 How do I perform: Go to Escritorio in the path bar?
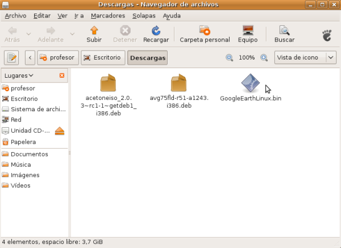click(103, 57)
